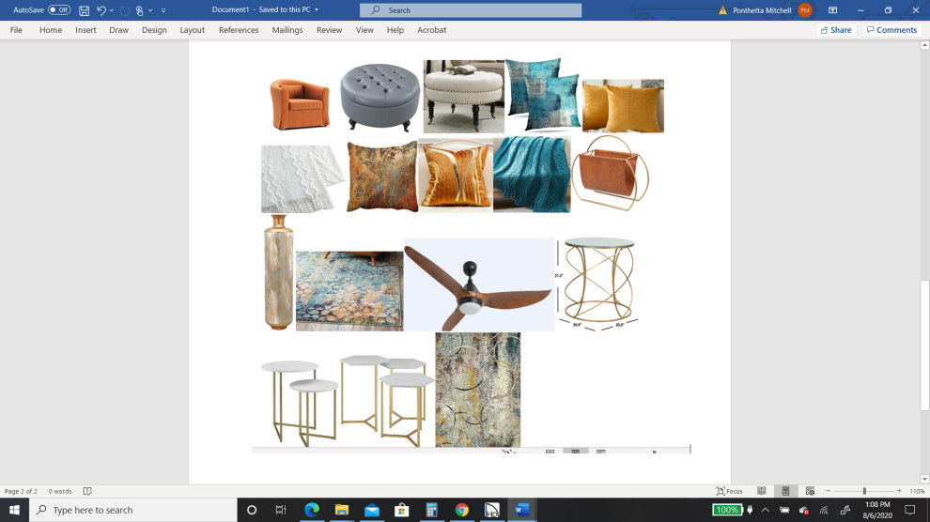Click the Share button
Screen dimensions: 930x522
click(836, 30)
